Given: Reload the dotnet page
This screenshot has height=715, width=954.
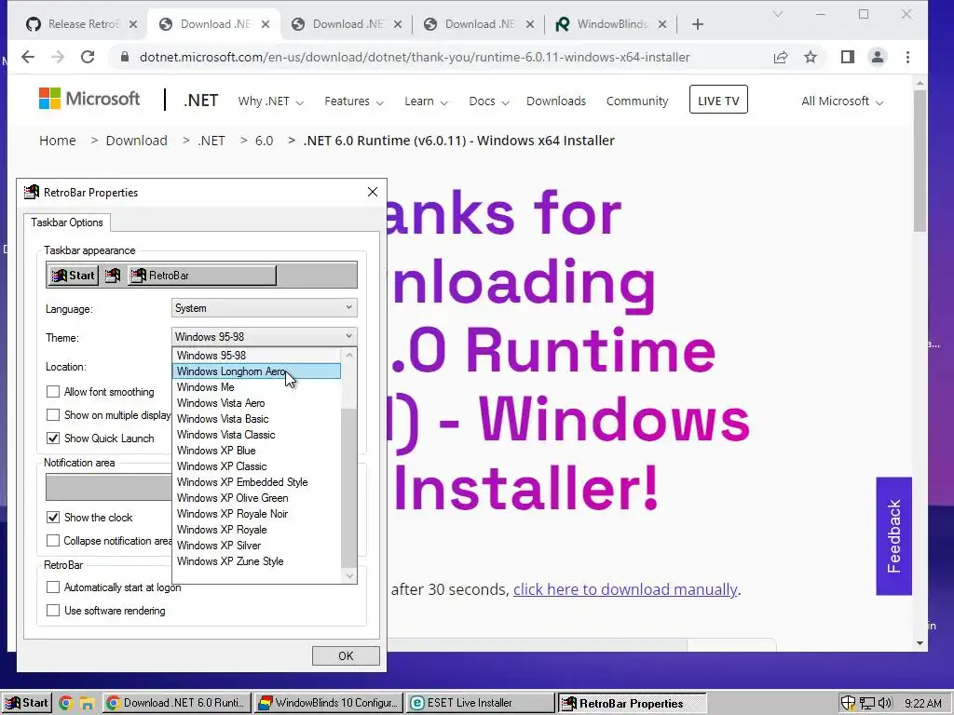Looking at the screenshot, I should point(88,57).
